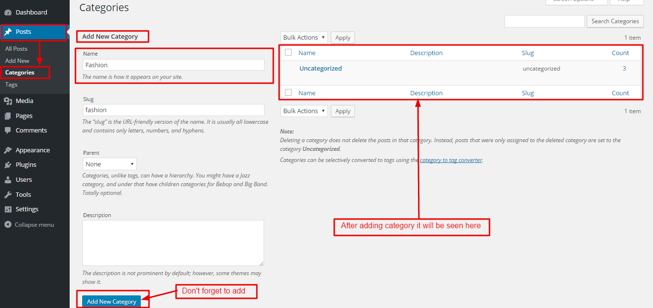653x308 pixels.
Task: Click the Posts pushpin icon
Action: coord(8,32)
